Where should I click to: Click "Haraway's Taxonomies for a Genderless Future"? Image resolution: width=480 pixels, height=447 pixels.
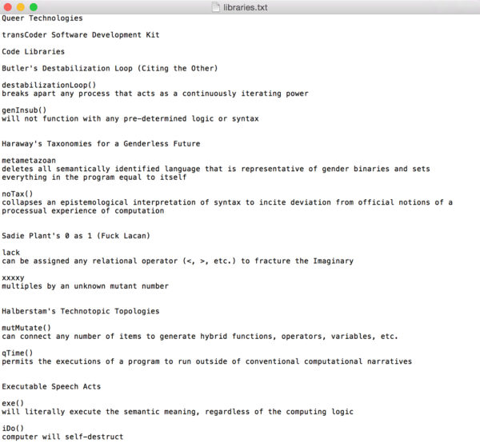pos(101,144)
